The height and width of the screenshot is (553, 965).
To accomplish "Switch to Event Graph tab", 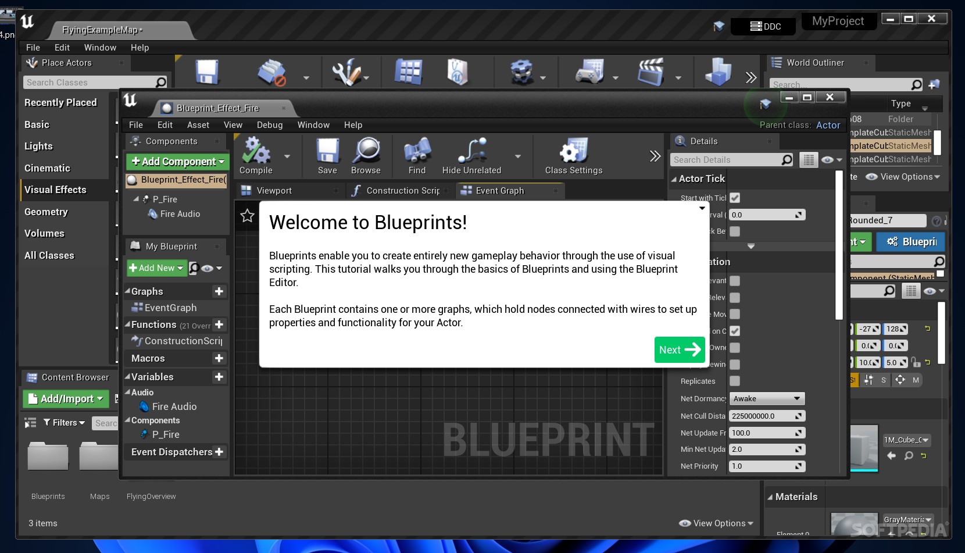I will 510,191.
